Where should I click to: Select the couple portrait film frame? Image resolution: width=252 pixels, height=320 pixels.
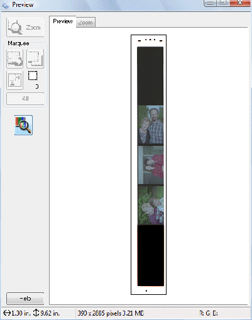point(150,124)
